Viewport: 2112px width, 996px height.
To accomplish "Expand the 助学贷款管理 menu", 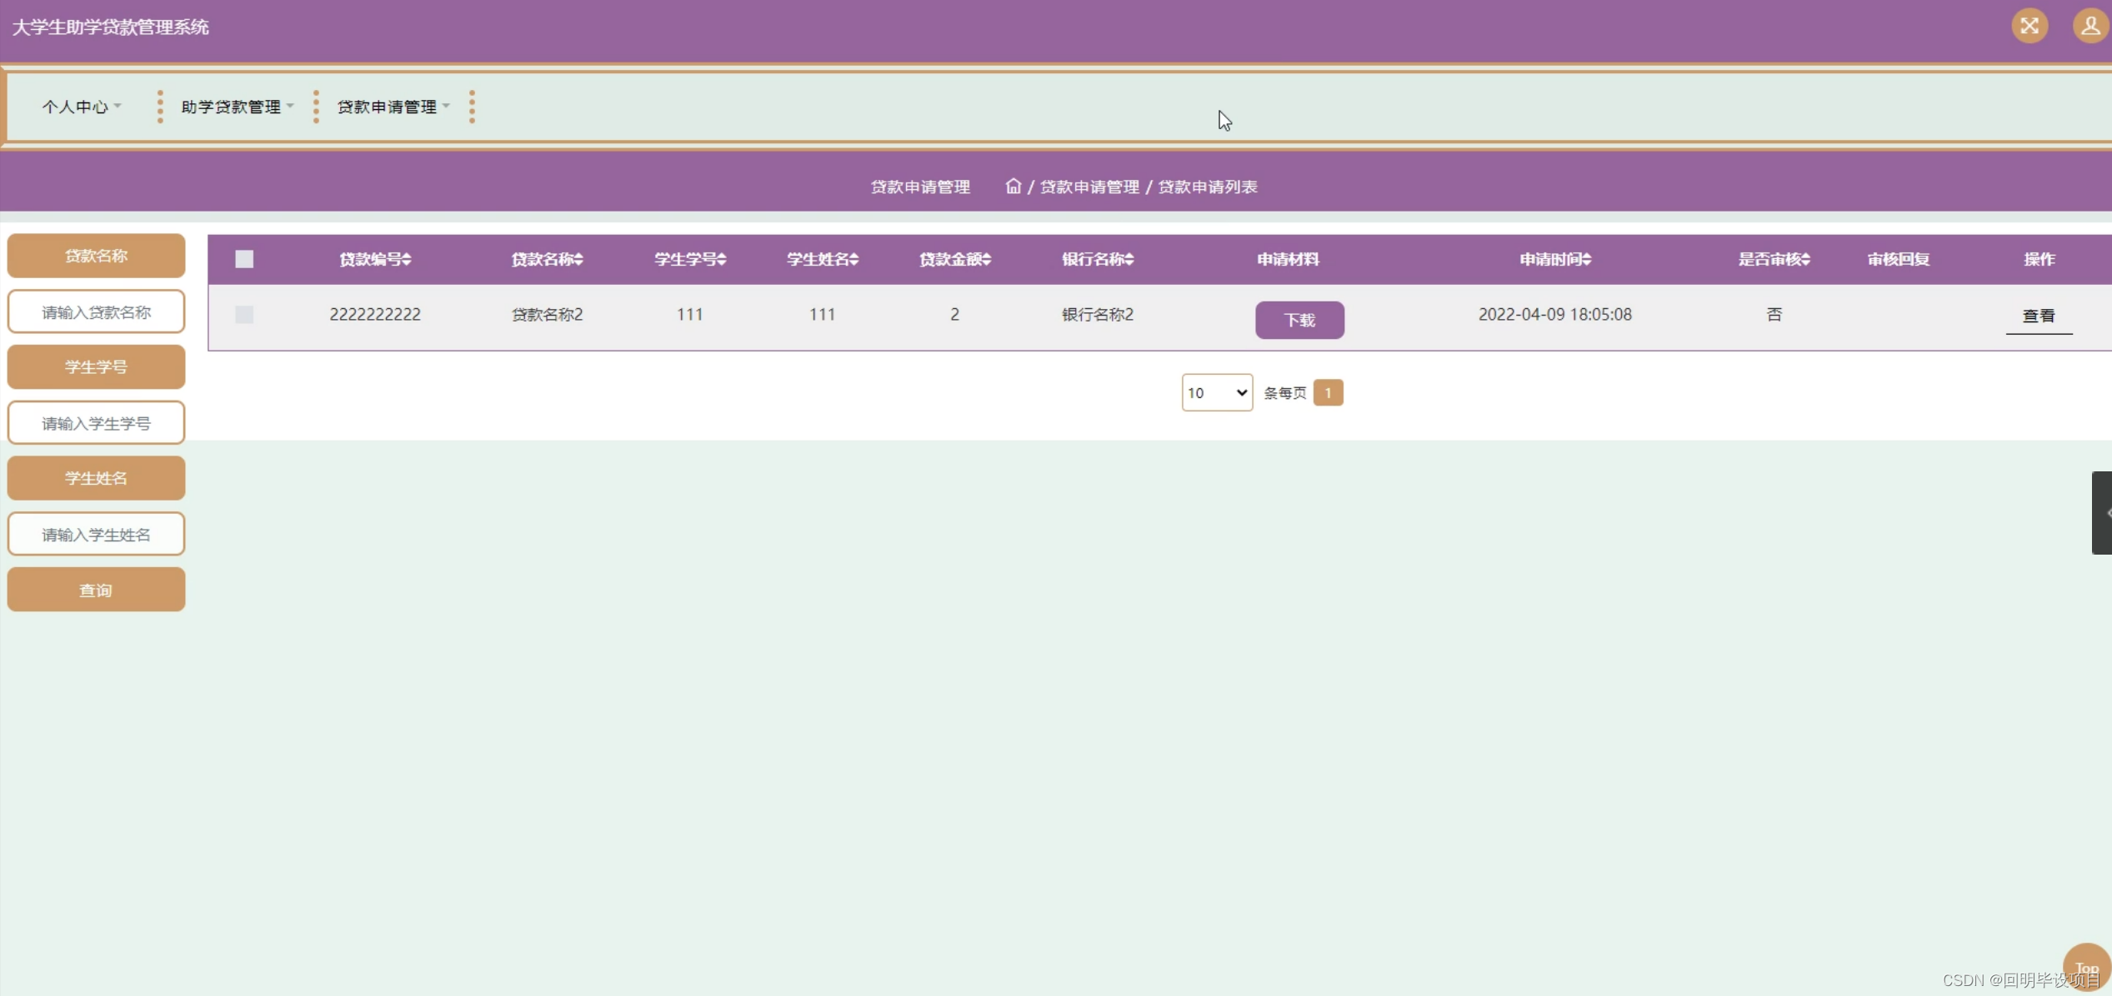I will coord(237,107).
